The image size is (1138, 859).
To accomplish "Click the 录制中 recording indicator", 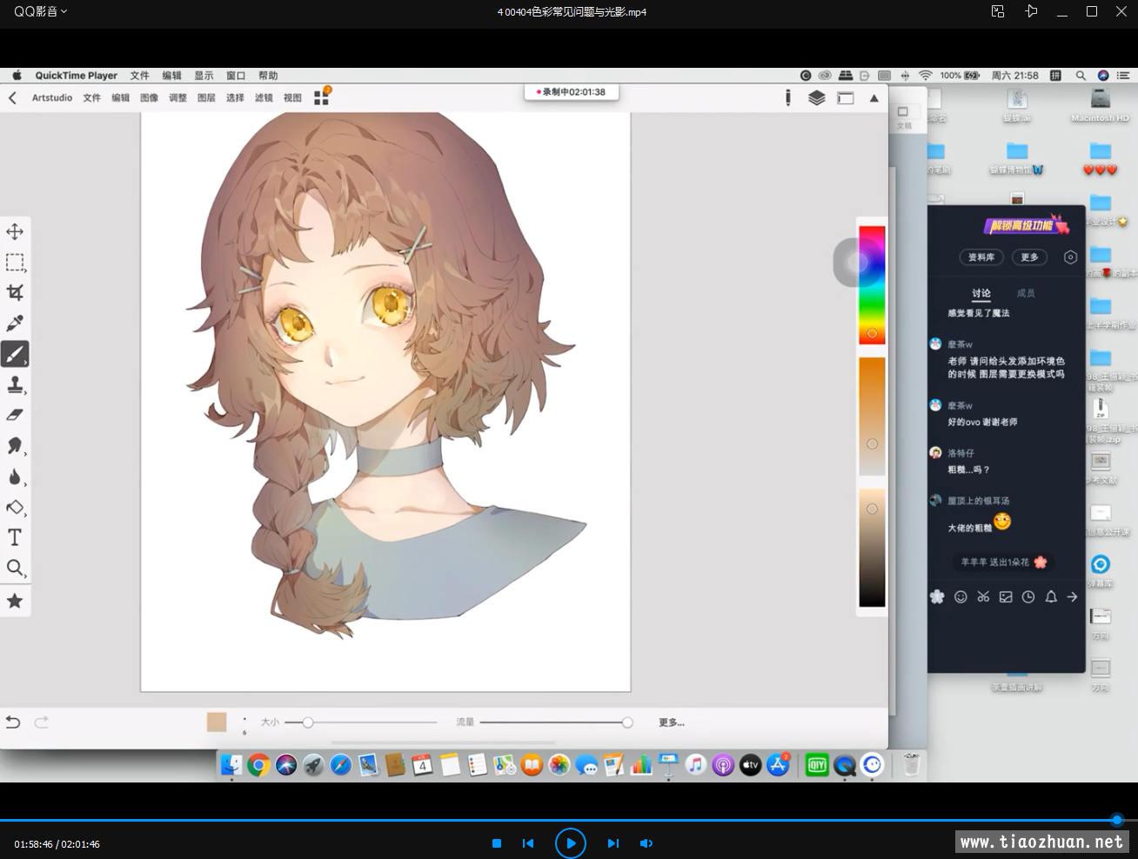I will (x=572, y=92).
